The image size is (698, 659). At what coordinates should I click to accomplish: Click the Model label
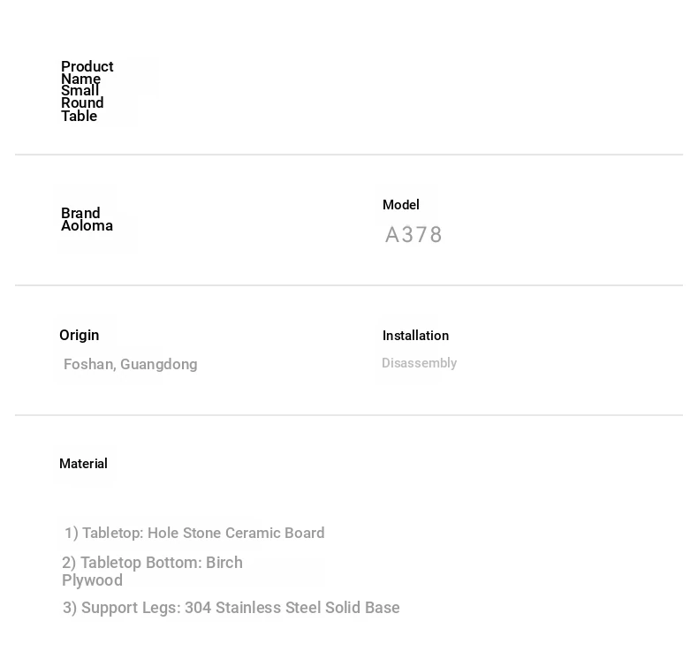(400, 205)
